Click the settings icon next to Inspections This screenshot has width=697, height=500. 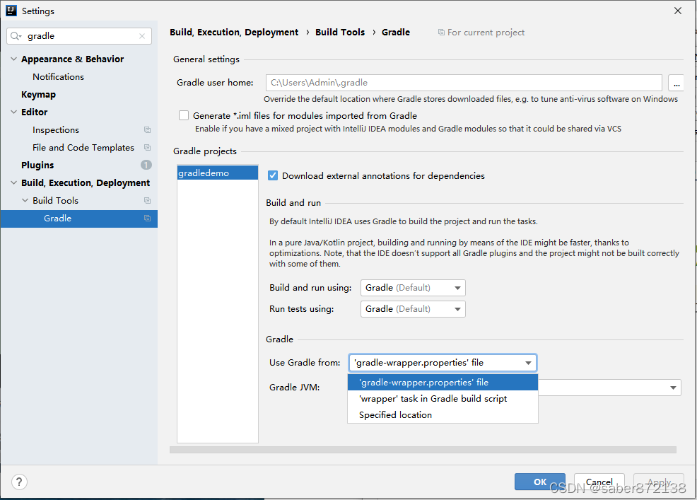click(x=147, y=129)
